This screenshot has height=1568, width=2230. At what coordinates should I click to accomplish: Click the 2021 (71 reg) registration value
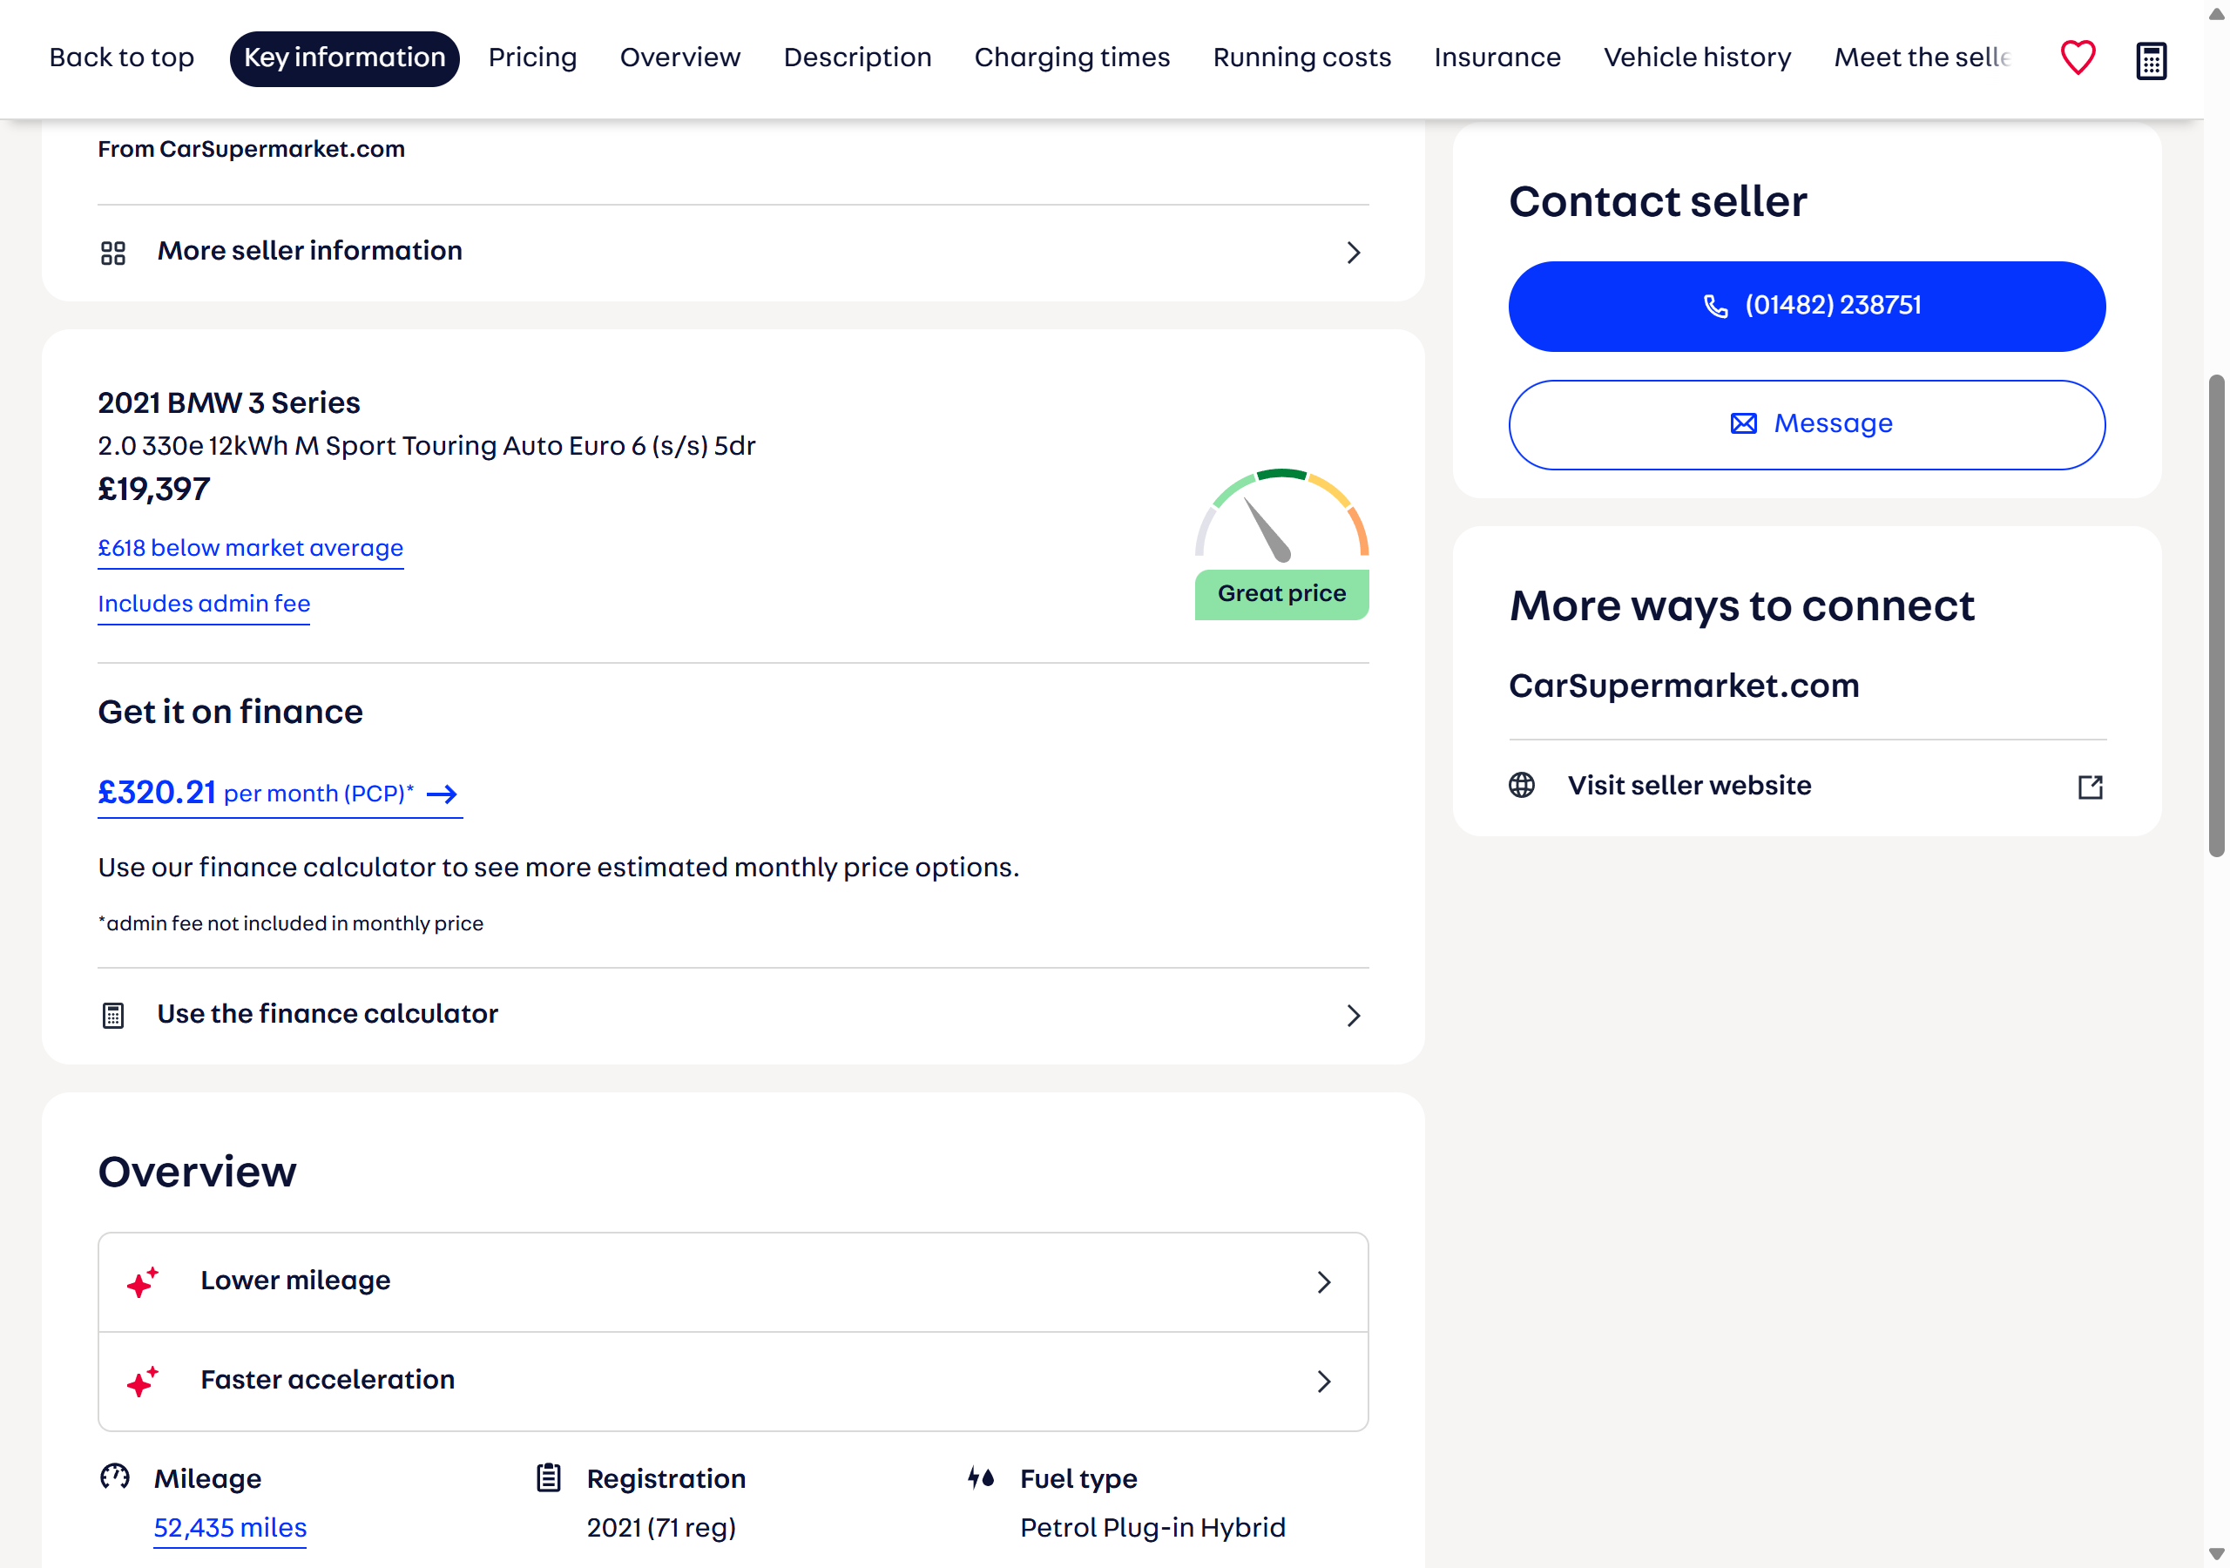click(x=661, y=1528)
